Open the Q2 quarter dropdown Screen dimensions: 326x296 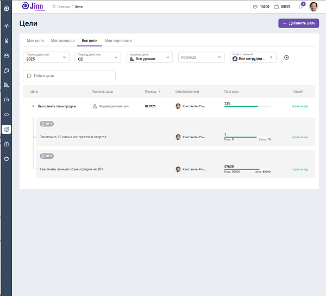pyautogui.click(x=98, y=57)
